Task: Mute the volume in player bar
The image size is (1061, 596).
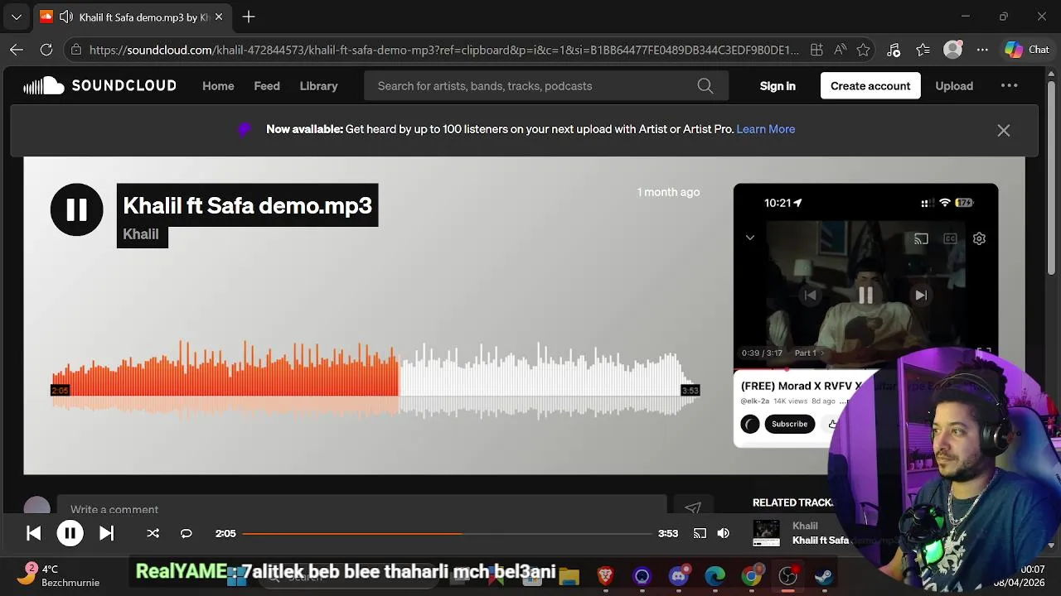Action: (x=724, y=533)
